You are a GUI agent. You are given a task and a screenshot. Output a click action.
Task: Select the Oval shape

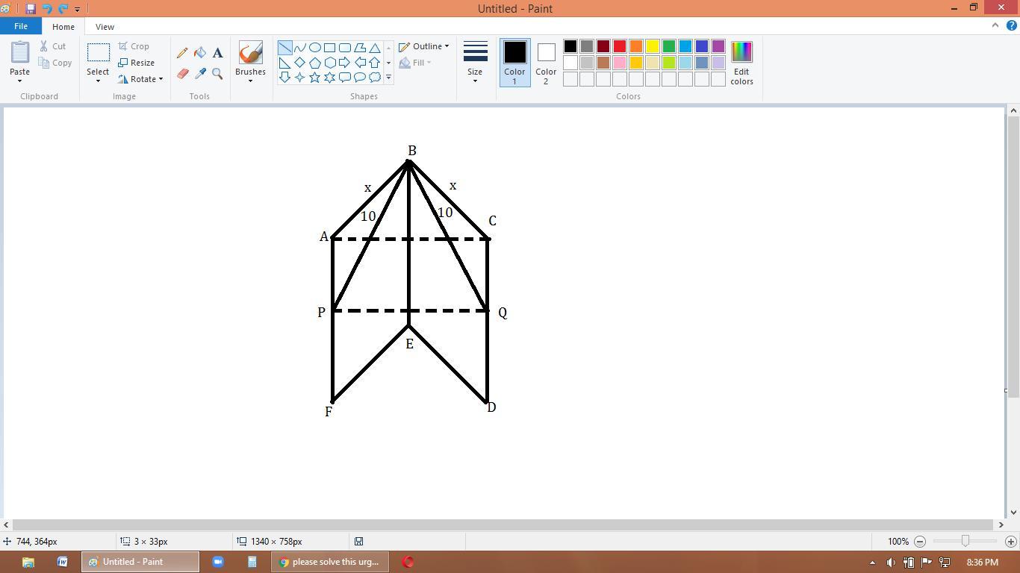314,48
